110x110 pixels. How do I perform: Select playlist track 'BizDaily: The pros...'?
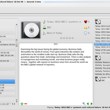(x=102, y=68)
